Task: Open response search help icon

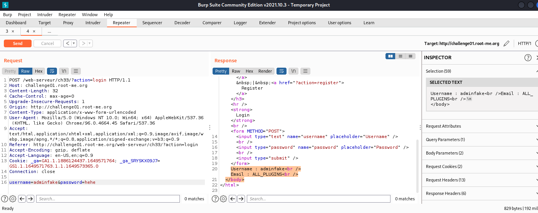Action: [x=215, y=199]
